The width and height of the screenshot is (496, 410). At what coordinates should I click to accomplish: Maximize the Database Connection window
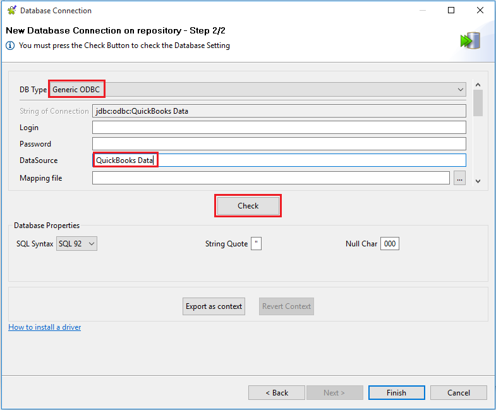pyautogui.click(x=451, y=11)
